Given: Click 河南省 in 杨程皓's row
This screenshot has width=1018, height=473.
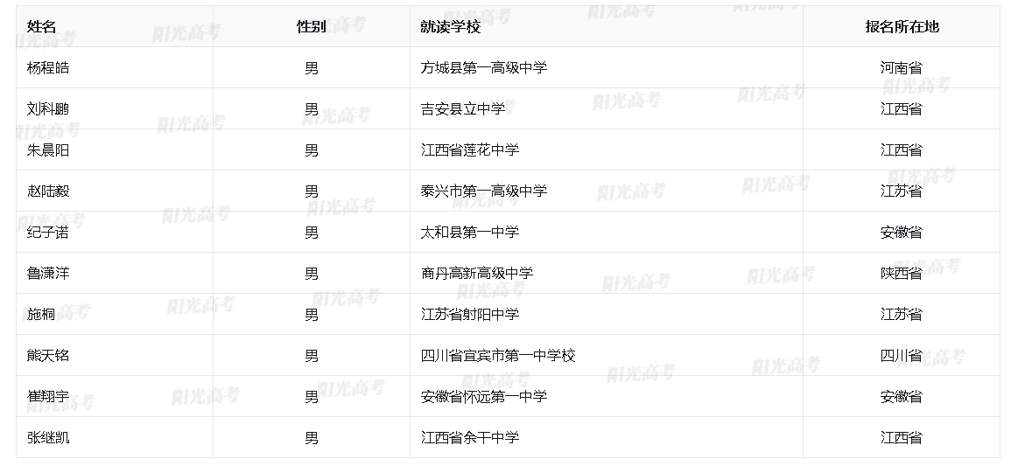Looking at the screenshot, I should coord(902,67).
